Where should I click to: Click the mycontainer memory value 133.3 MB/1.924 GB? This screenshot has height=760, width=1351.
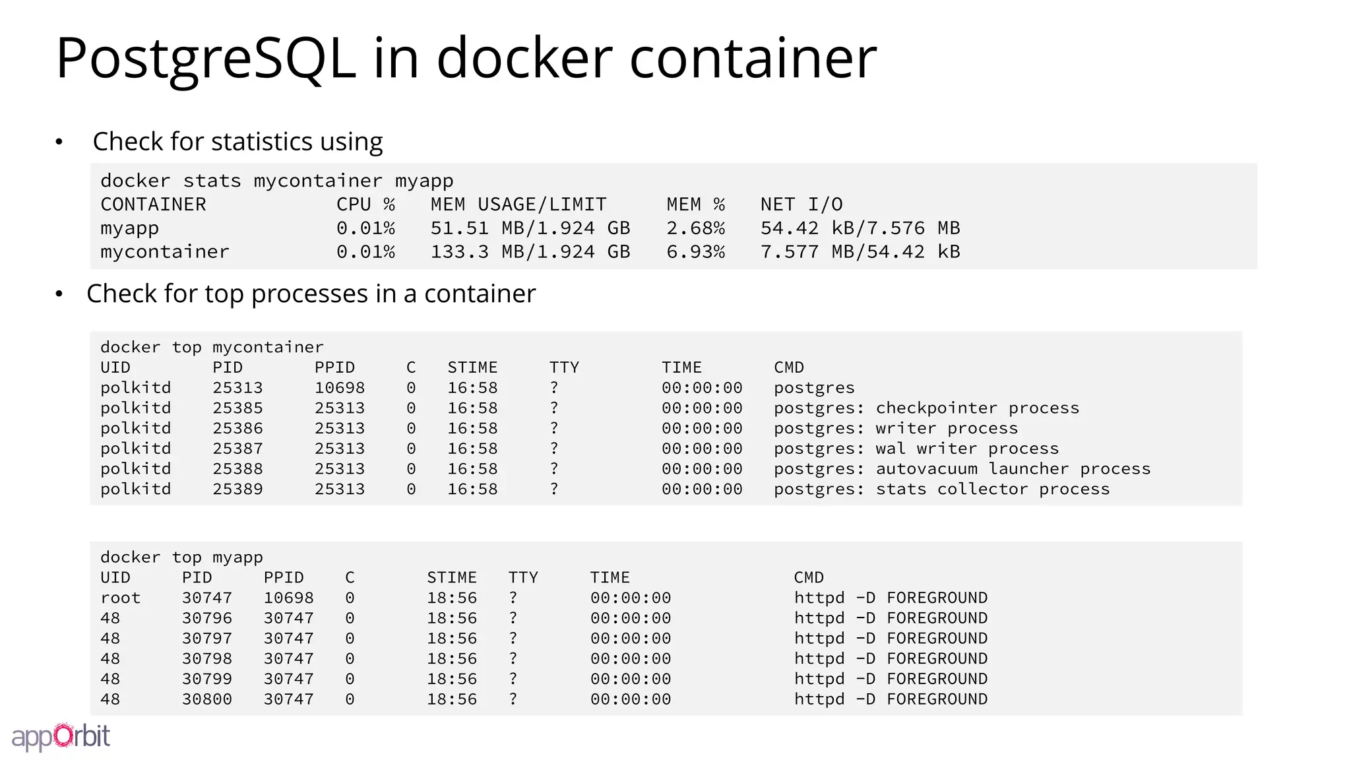pos(530,252)
